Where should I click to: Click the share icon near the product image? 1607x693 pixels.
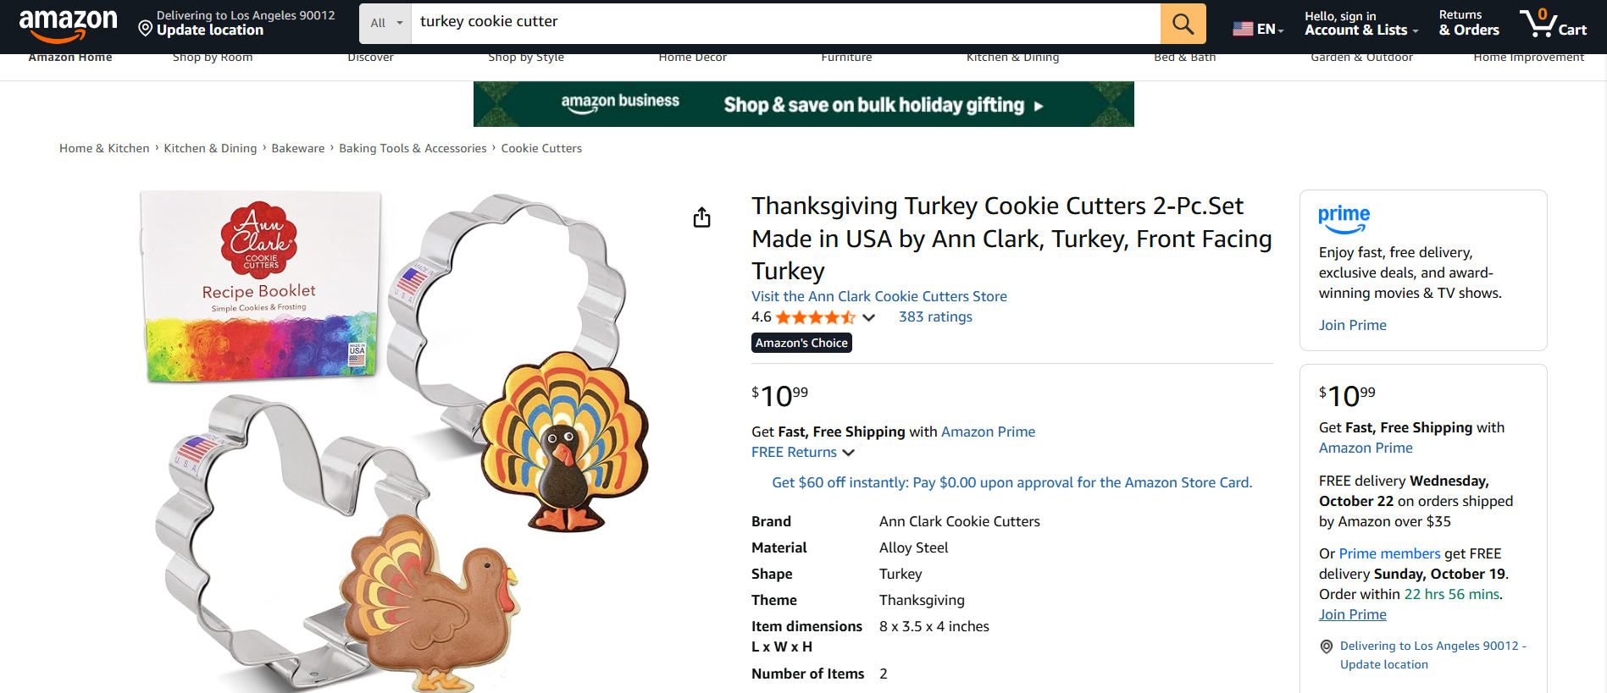tap(701, 218)
